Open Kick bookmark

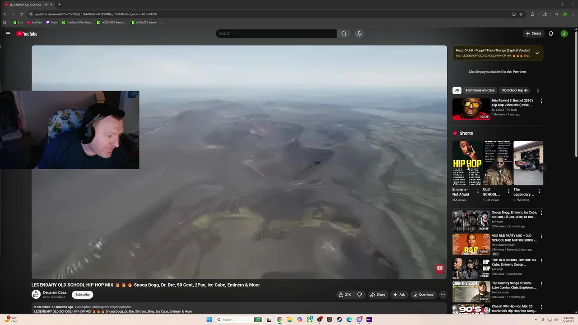(18, 22)
